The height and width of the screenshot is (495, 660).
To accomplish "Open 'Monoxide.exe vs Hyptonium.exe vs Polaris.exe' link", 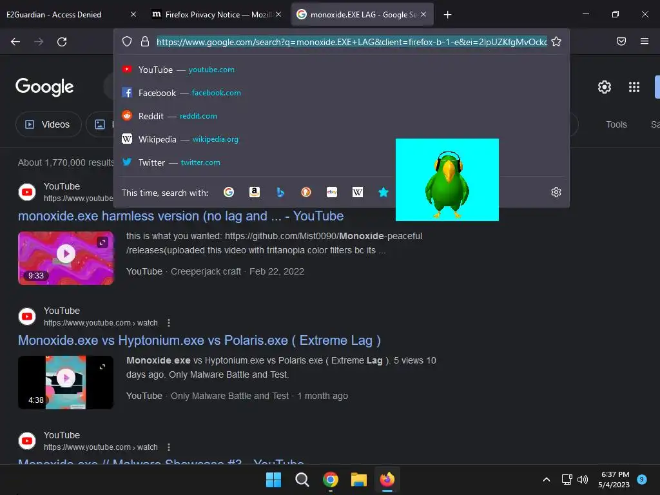I will coord(199,340).
